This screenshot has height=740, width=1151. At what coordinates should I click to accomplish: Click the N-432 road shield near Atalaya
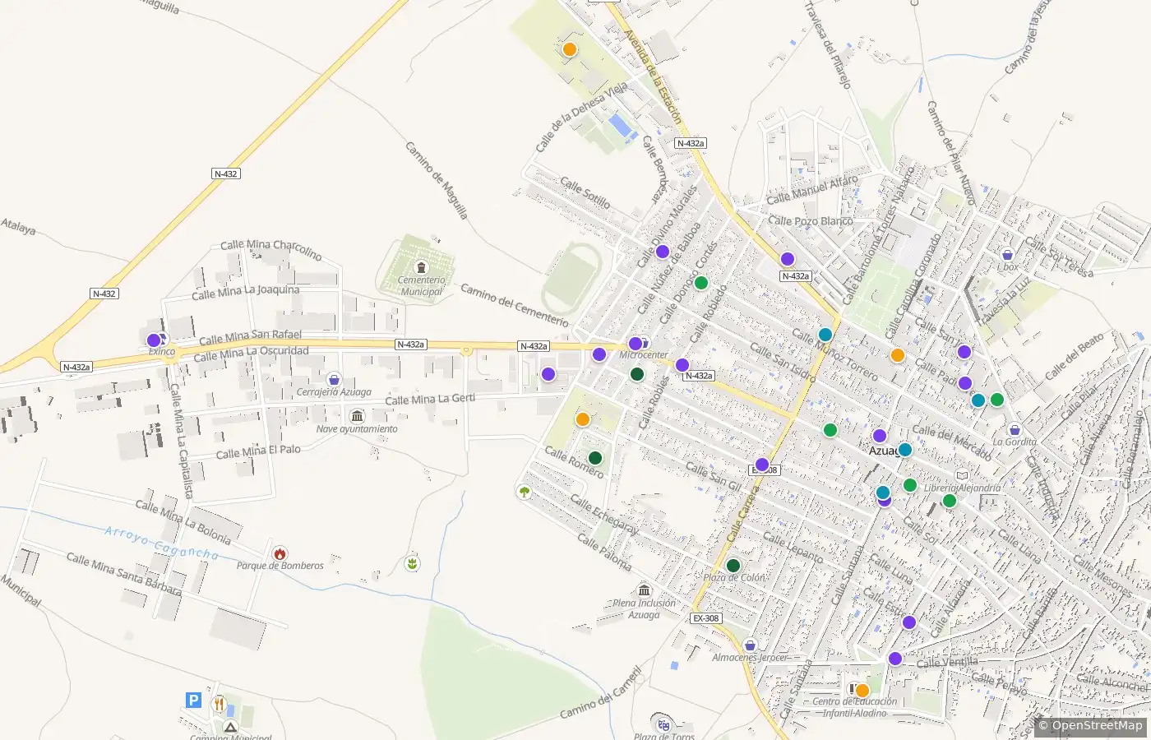point(104,294)
